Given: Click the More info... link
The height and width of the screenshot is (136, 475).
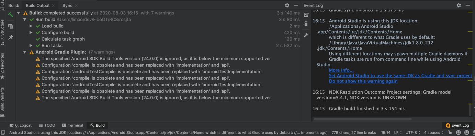Looking at the screenshot, I should tap(341, 70).
